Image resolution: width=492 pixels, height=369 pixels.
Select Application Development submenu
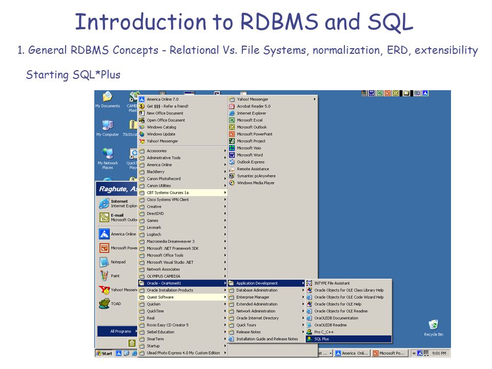point(266,283)
